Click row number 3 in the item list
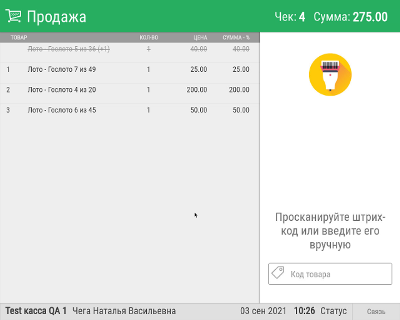 tap(8, 110)
